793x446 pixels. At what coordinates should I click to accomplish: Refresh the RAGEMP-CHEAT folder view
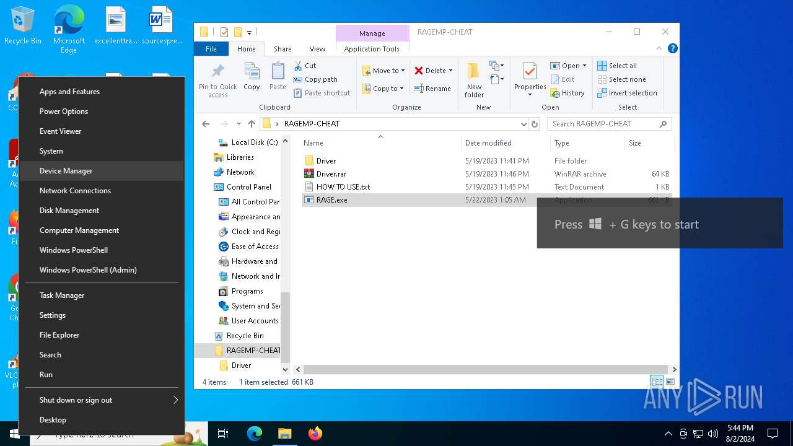pyautogui.click(x=535, y=124)
